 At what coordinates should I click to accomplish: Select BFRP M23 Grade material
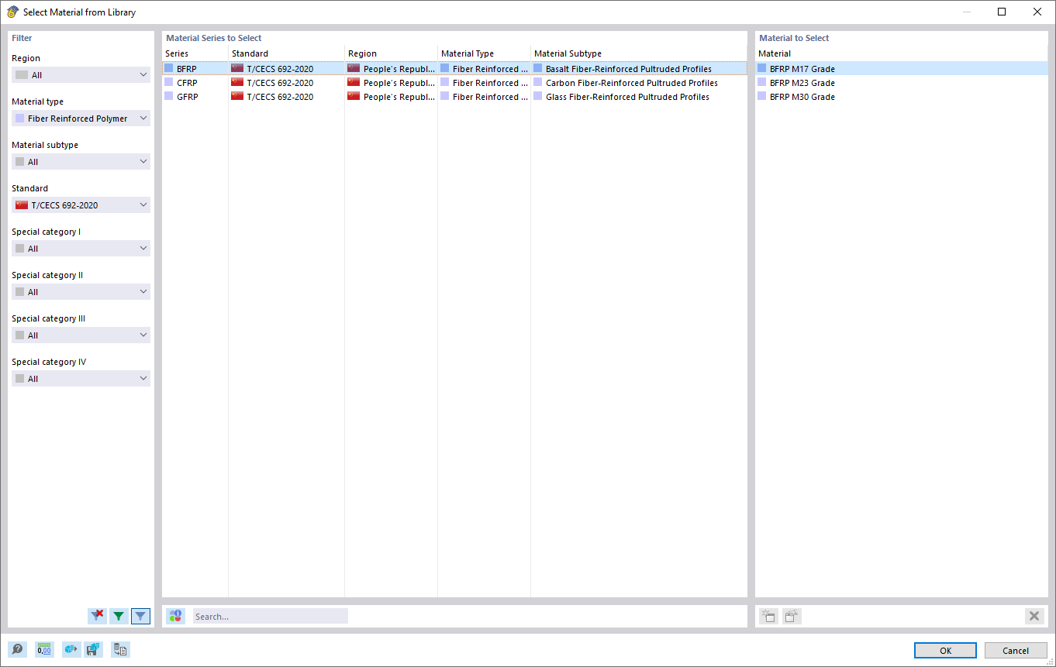tap(801, 82)
